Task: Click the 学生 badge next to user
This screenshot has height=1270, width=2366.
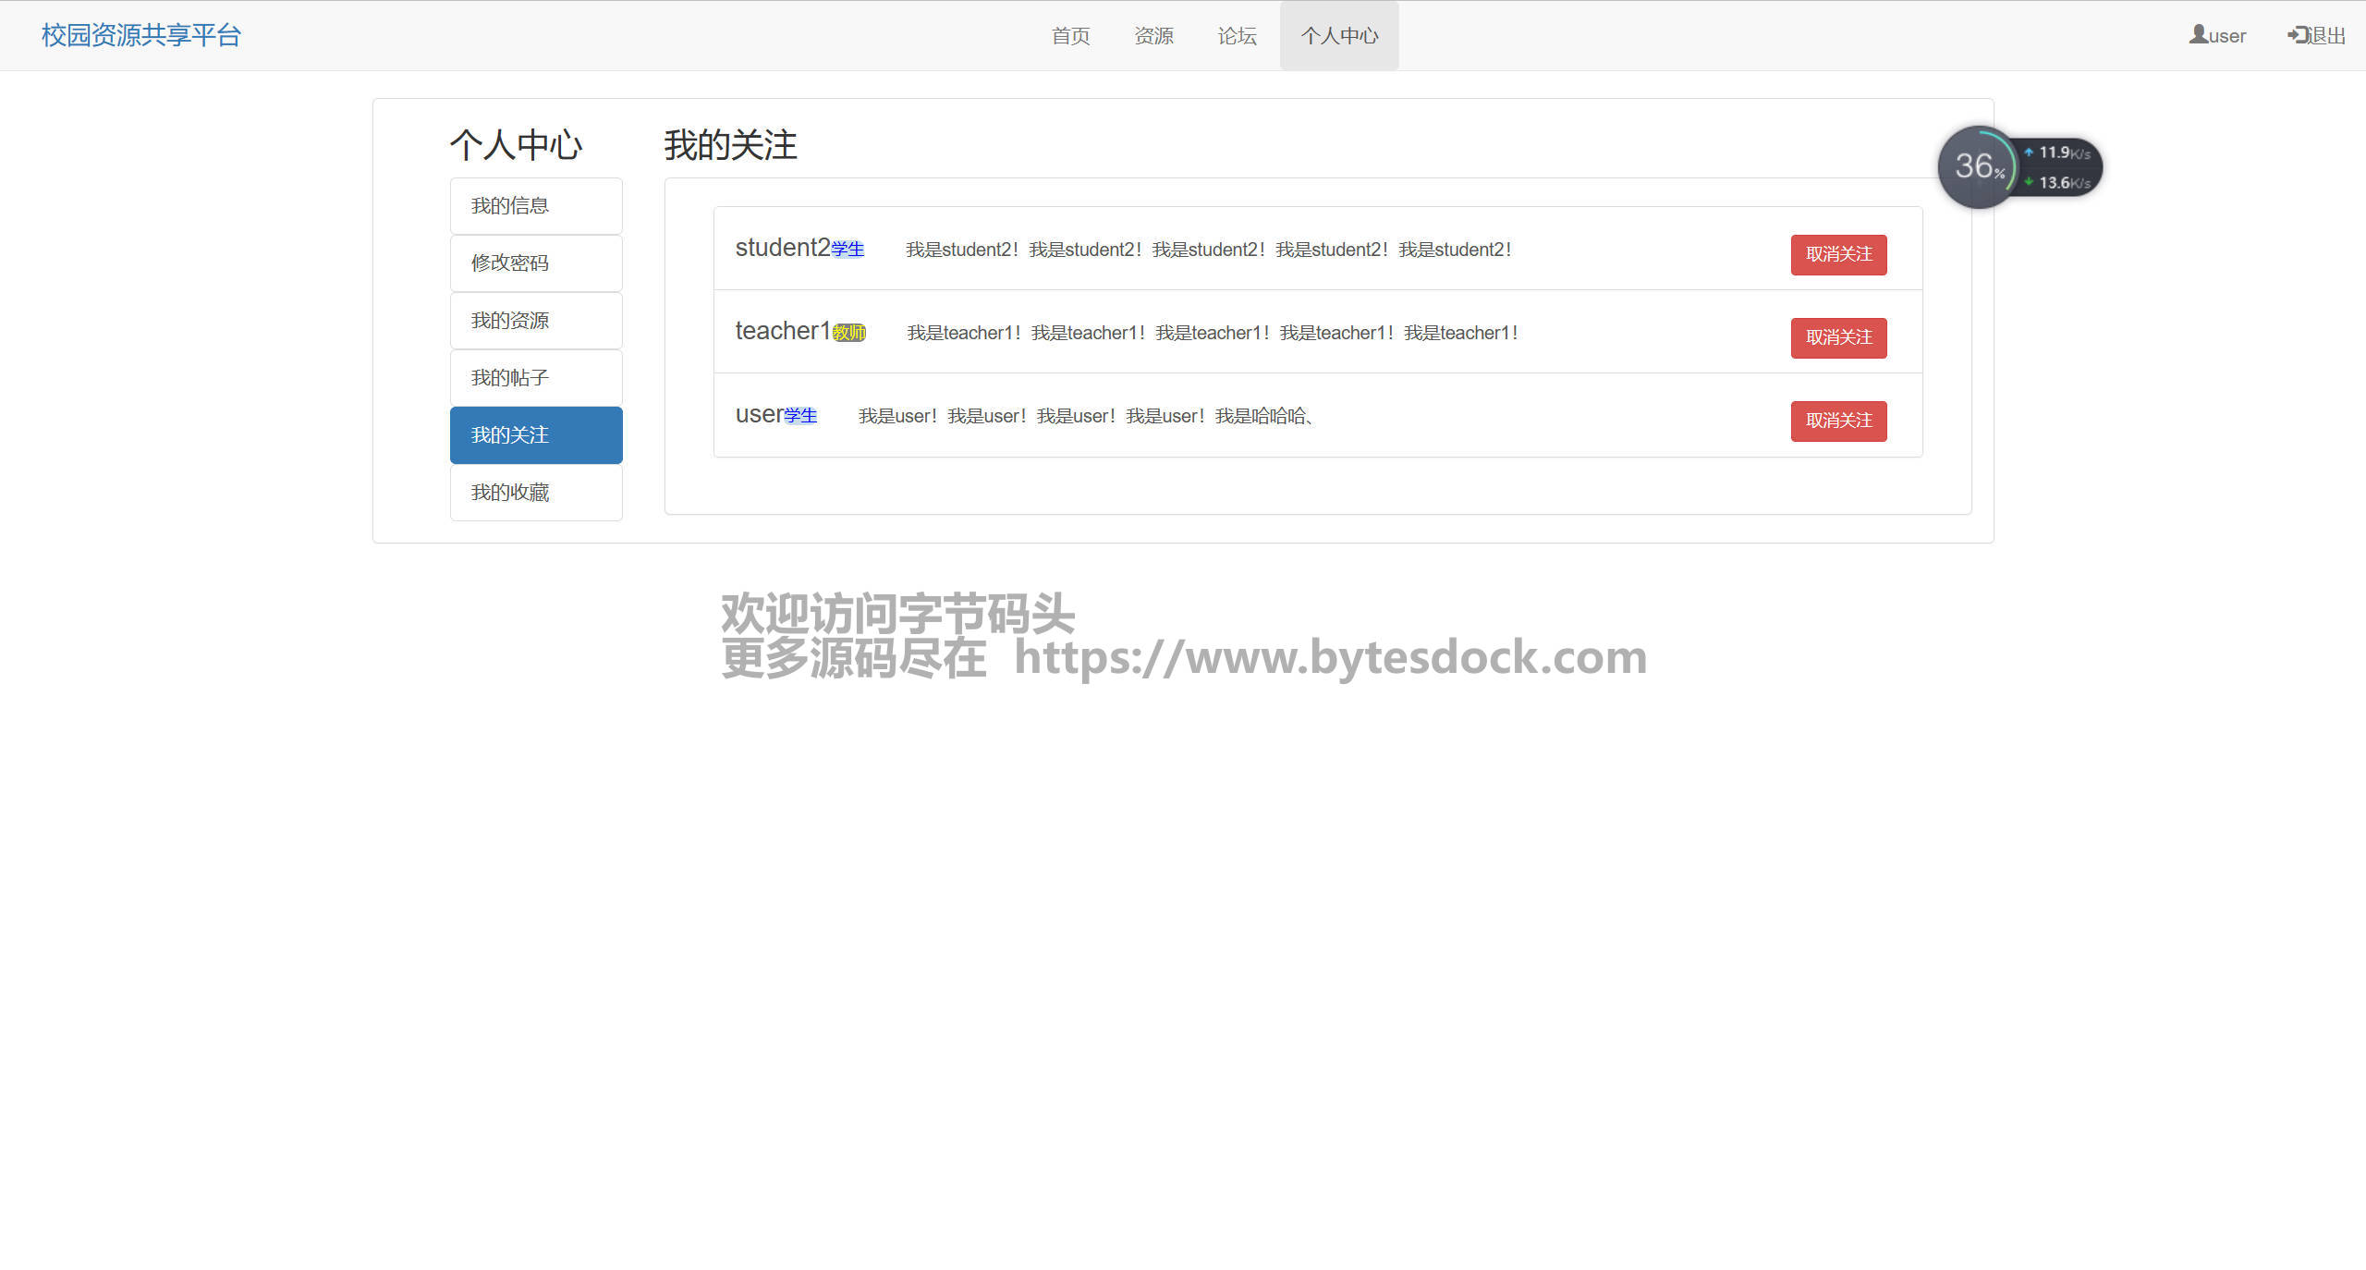Action: 800,416
